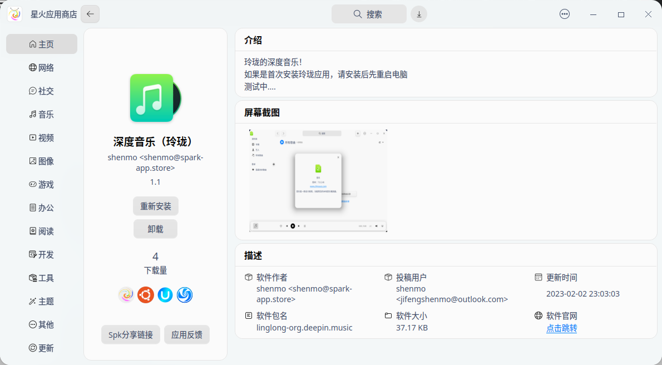
Task: Click the restart-after-install notice text
Action: coord(325,75)
